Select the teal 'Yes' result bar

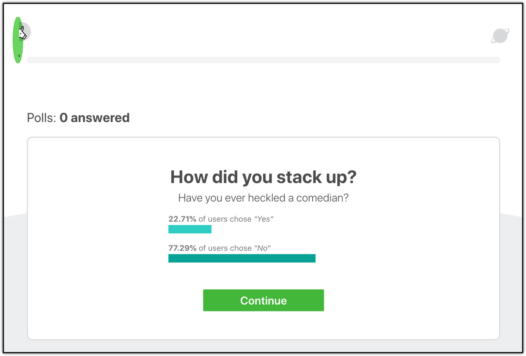(x=190, y=229)
